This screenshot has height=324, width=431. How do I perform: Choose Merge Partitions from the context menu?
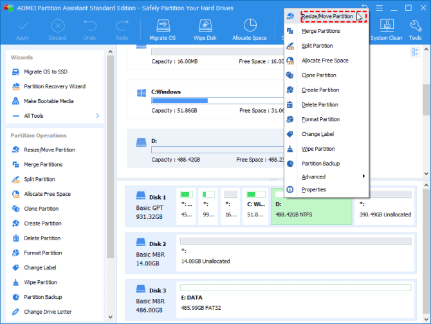click(x=327, y=31)
